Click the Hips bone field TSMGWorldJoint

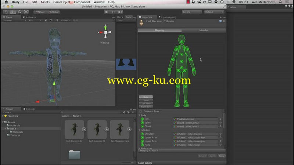pyautogui.click(x=195, y=119)
